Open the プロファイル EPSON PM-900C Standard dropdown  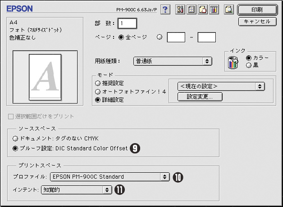point(110,177)
